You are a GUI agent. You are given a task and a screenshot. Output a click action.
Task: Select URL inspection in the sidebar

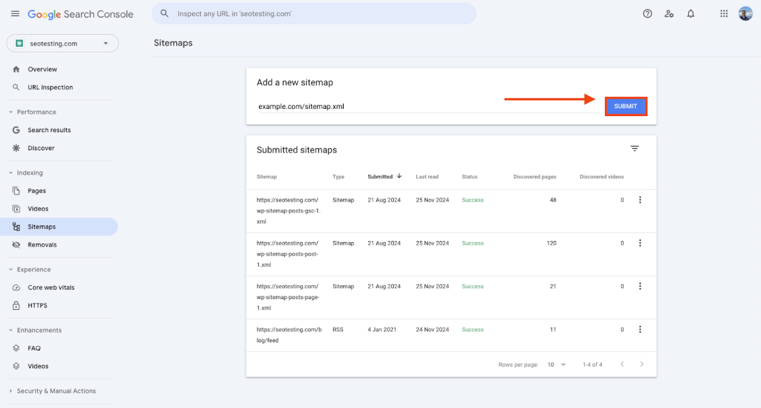[50, 87]
